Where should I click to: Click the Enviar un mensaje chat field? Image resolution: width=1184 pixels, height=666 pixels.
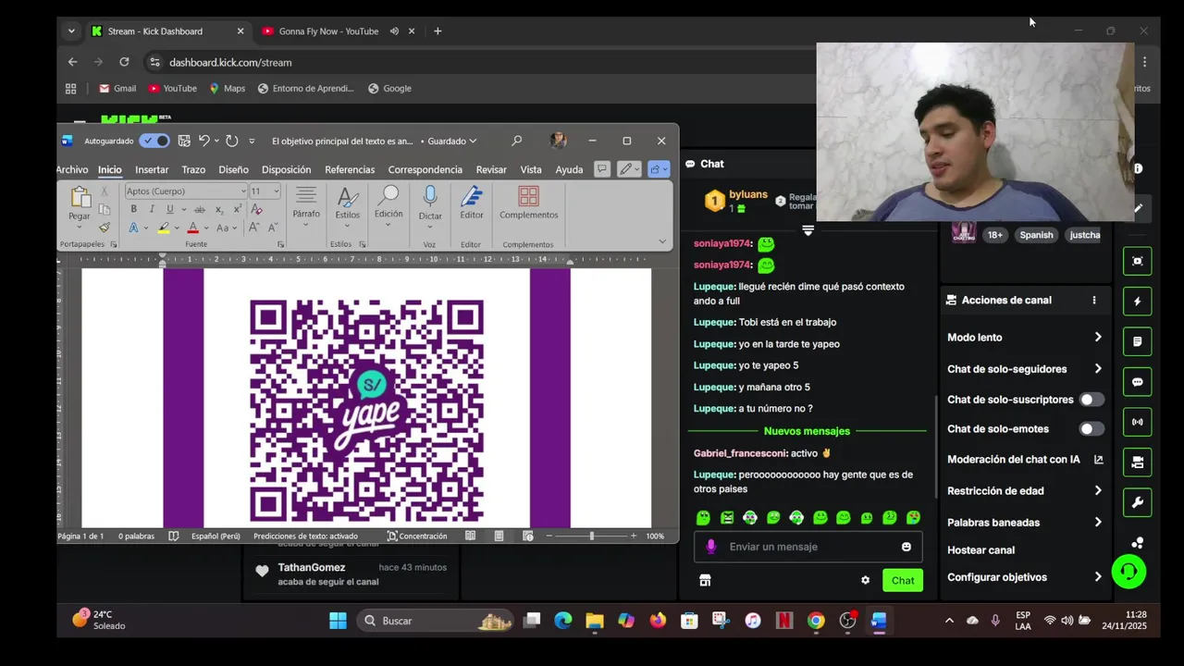pos(808,547)
